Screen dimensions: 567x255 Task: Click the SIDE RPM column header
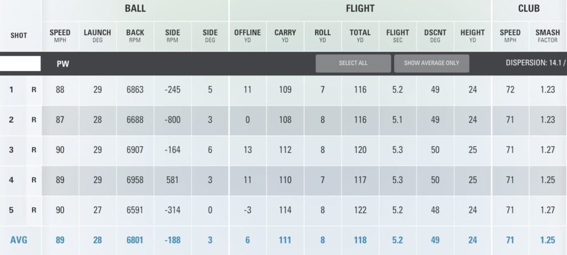pyautogui.click(x=172, y=35)
